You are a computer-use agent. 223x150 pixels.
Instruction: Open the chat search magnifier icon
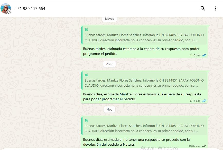point(203,8)
